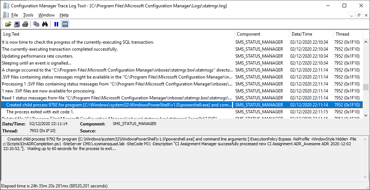Screen dimensions: 370x190
Task: Print the log with the printer icon
Action: coord(25,24)
